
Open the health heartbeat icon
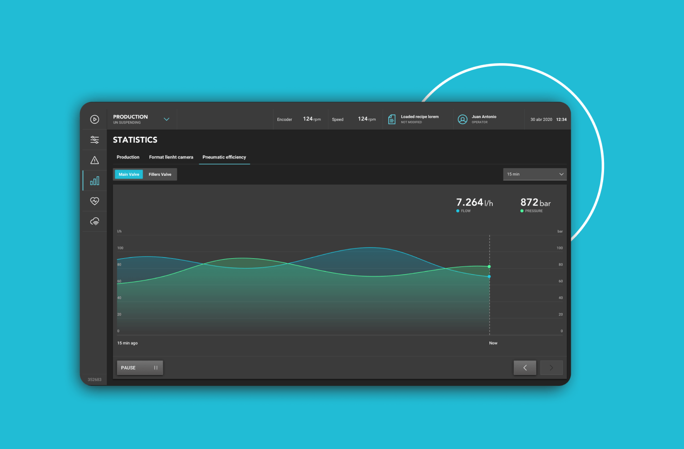94,201
